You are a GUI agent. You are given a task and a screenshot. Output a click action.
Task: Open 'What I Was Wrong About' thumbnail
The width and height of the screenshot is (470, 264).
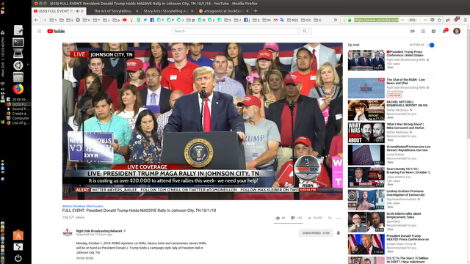pos(366,133)
